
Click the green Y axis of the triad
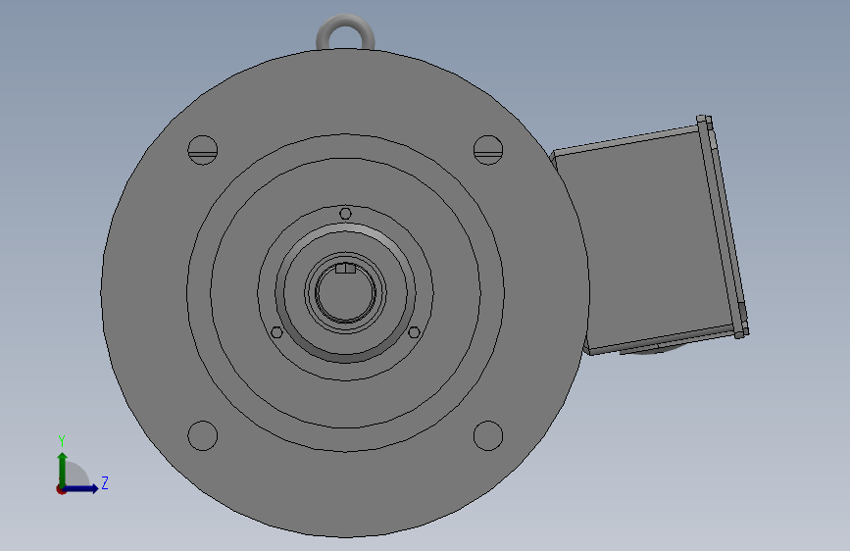point(63,469)
